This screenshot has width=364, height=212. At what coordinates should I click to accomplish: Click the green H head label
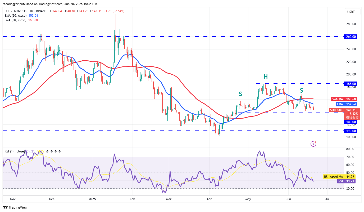tap(265, 77)
